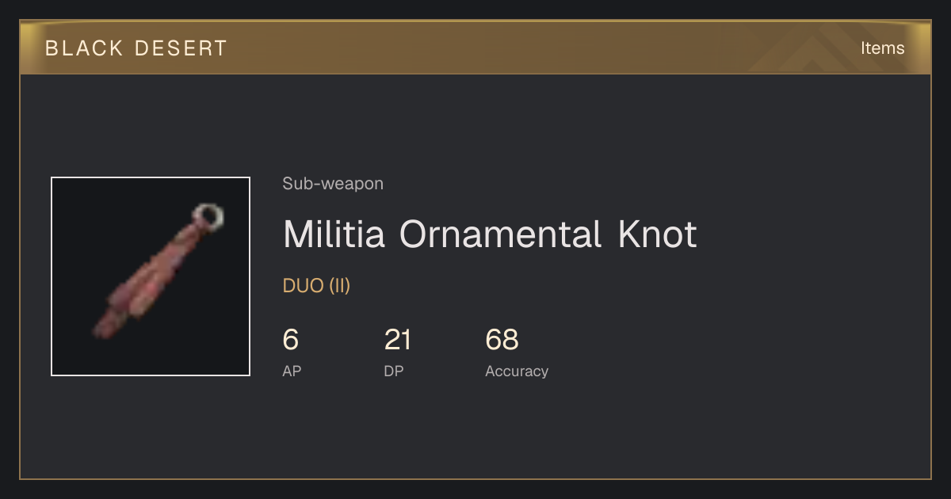Click the AP stat label
Screen dimensions: 951x499
[x=292, y=371]
